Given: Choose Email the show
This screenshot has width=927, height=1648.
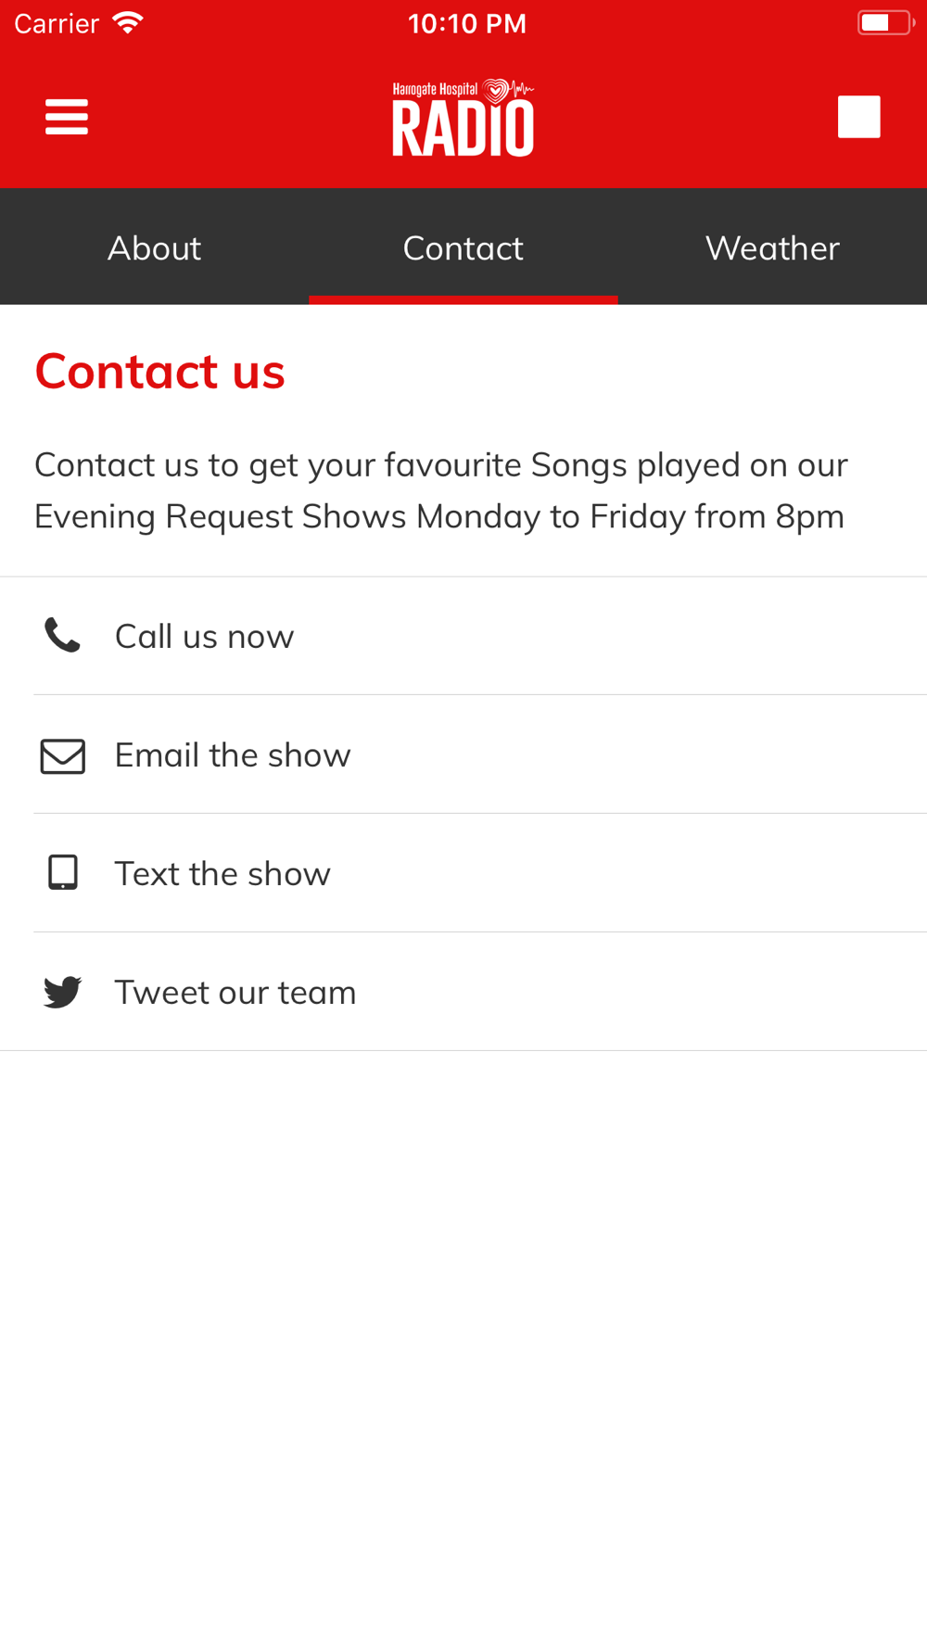Looking at the screenshot, I should [463, 754].
